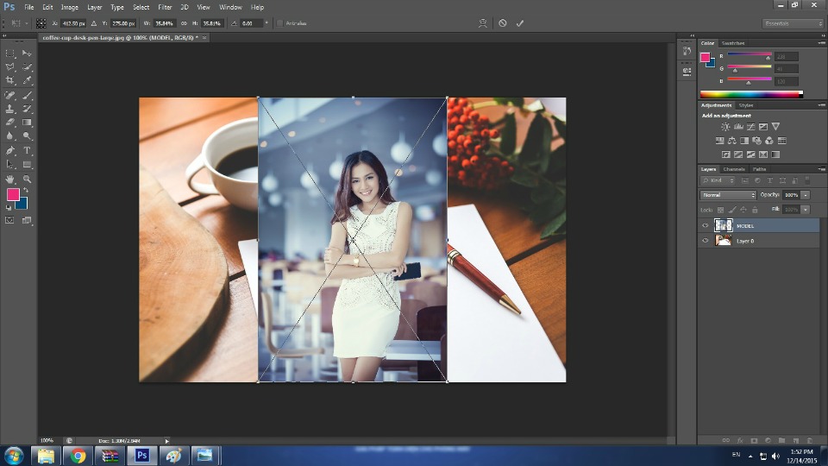Swap foreground and background colors

[26, 190]
